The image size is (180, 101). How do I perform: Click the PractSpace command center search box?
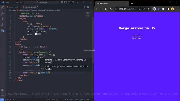point(41,3)
